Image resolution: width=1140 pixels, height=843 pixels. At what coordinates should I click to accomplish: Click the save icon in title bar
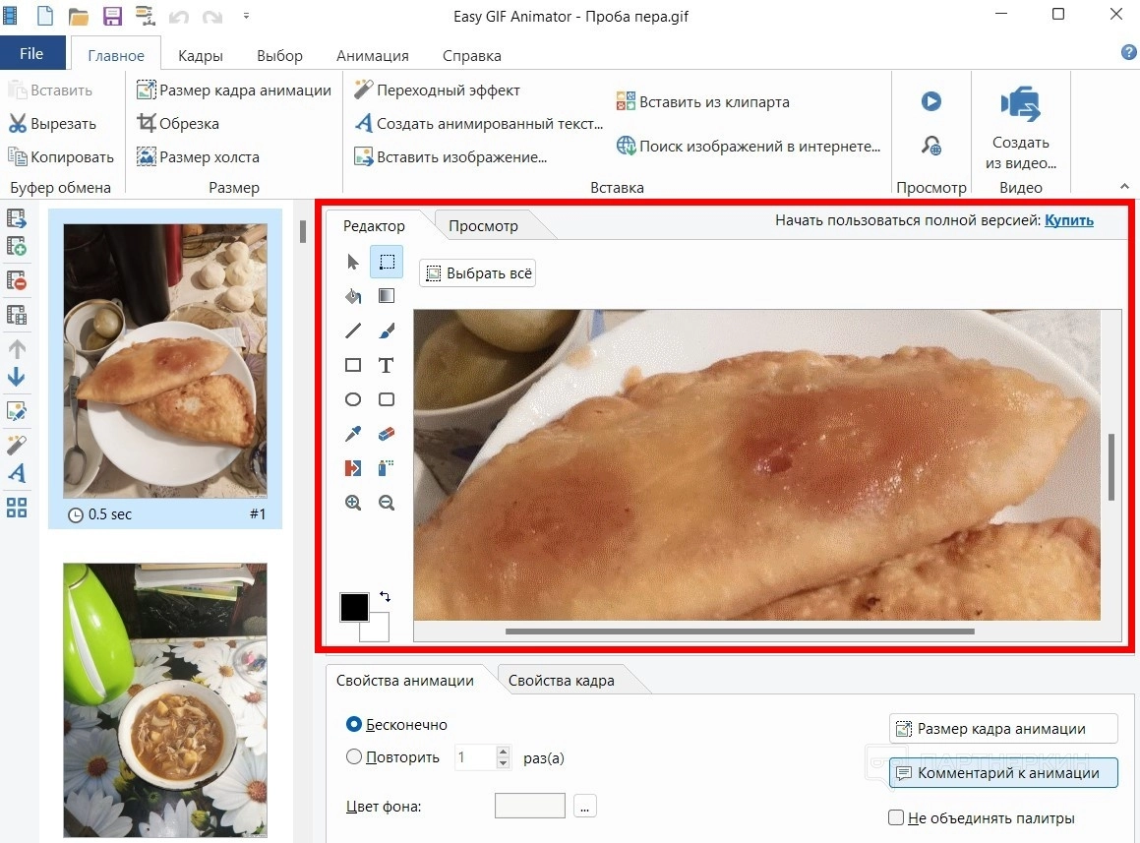112,16
